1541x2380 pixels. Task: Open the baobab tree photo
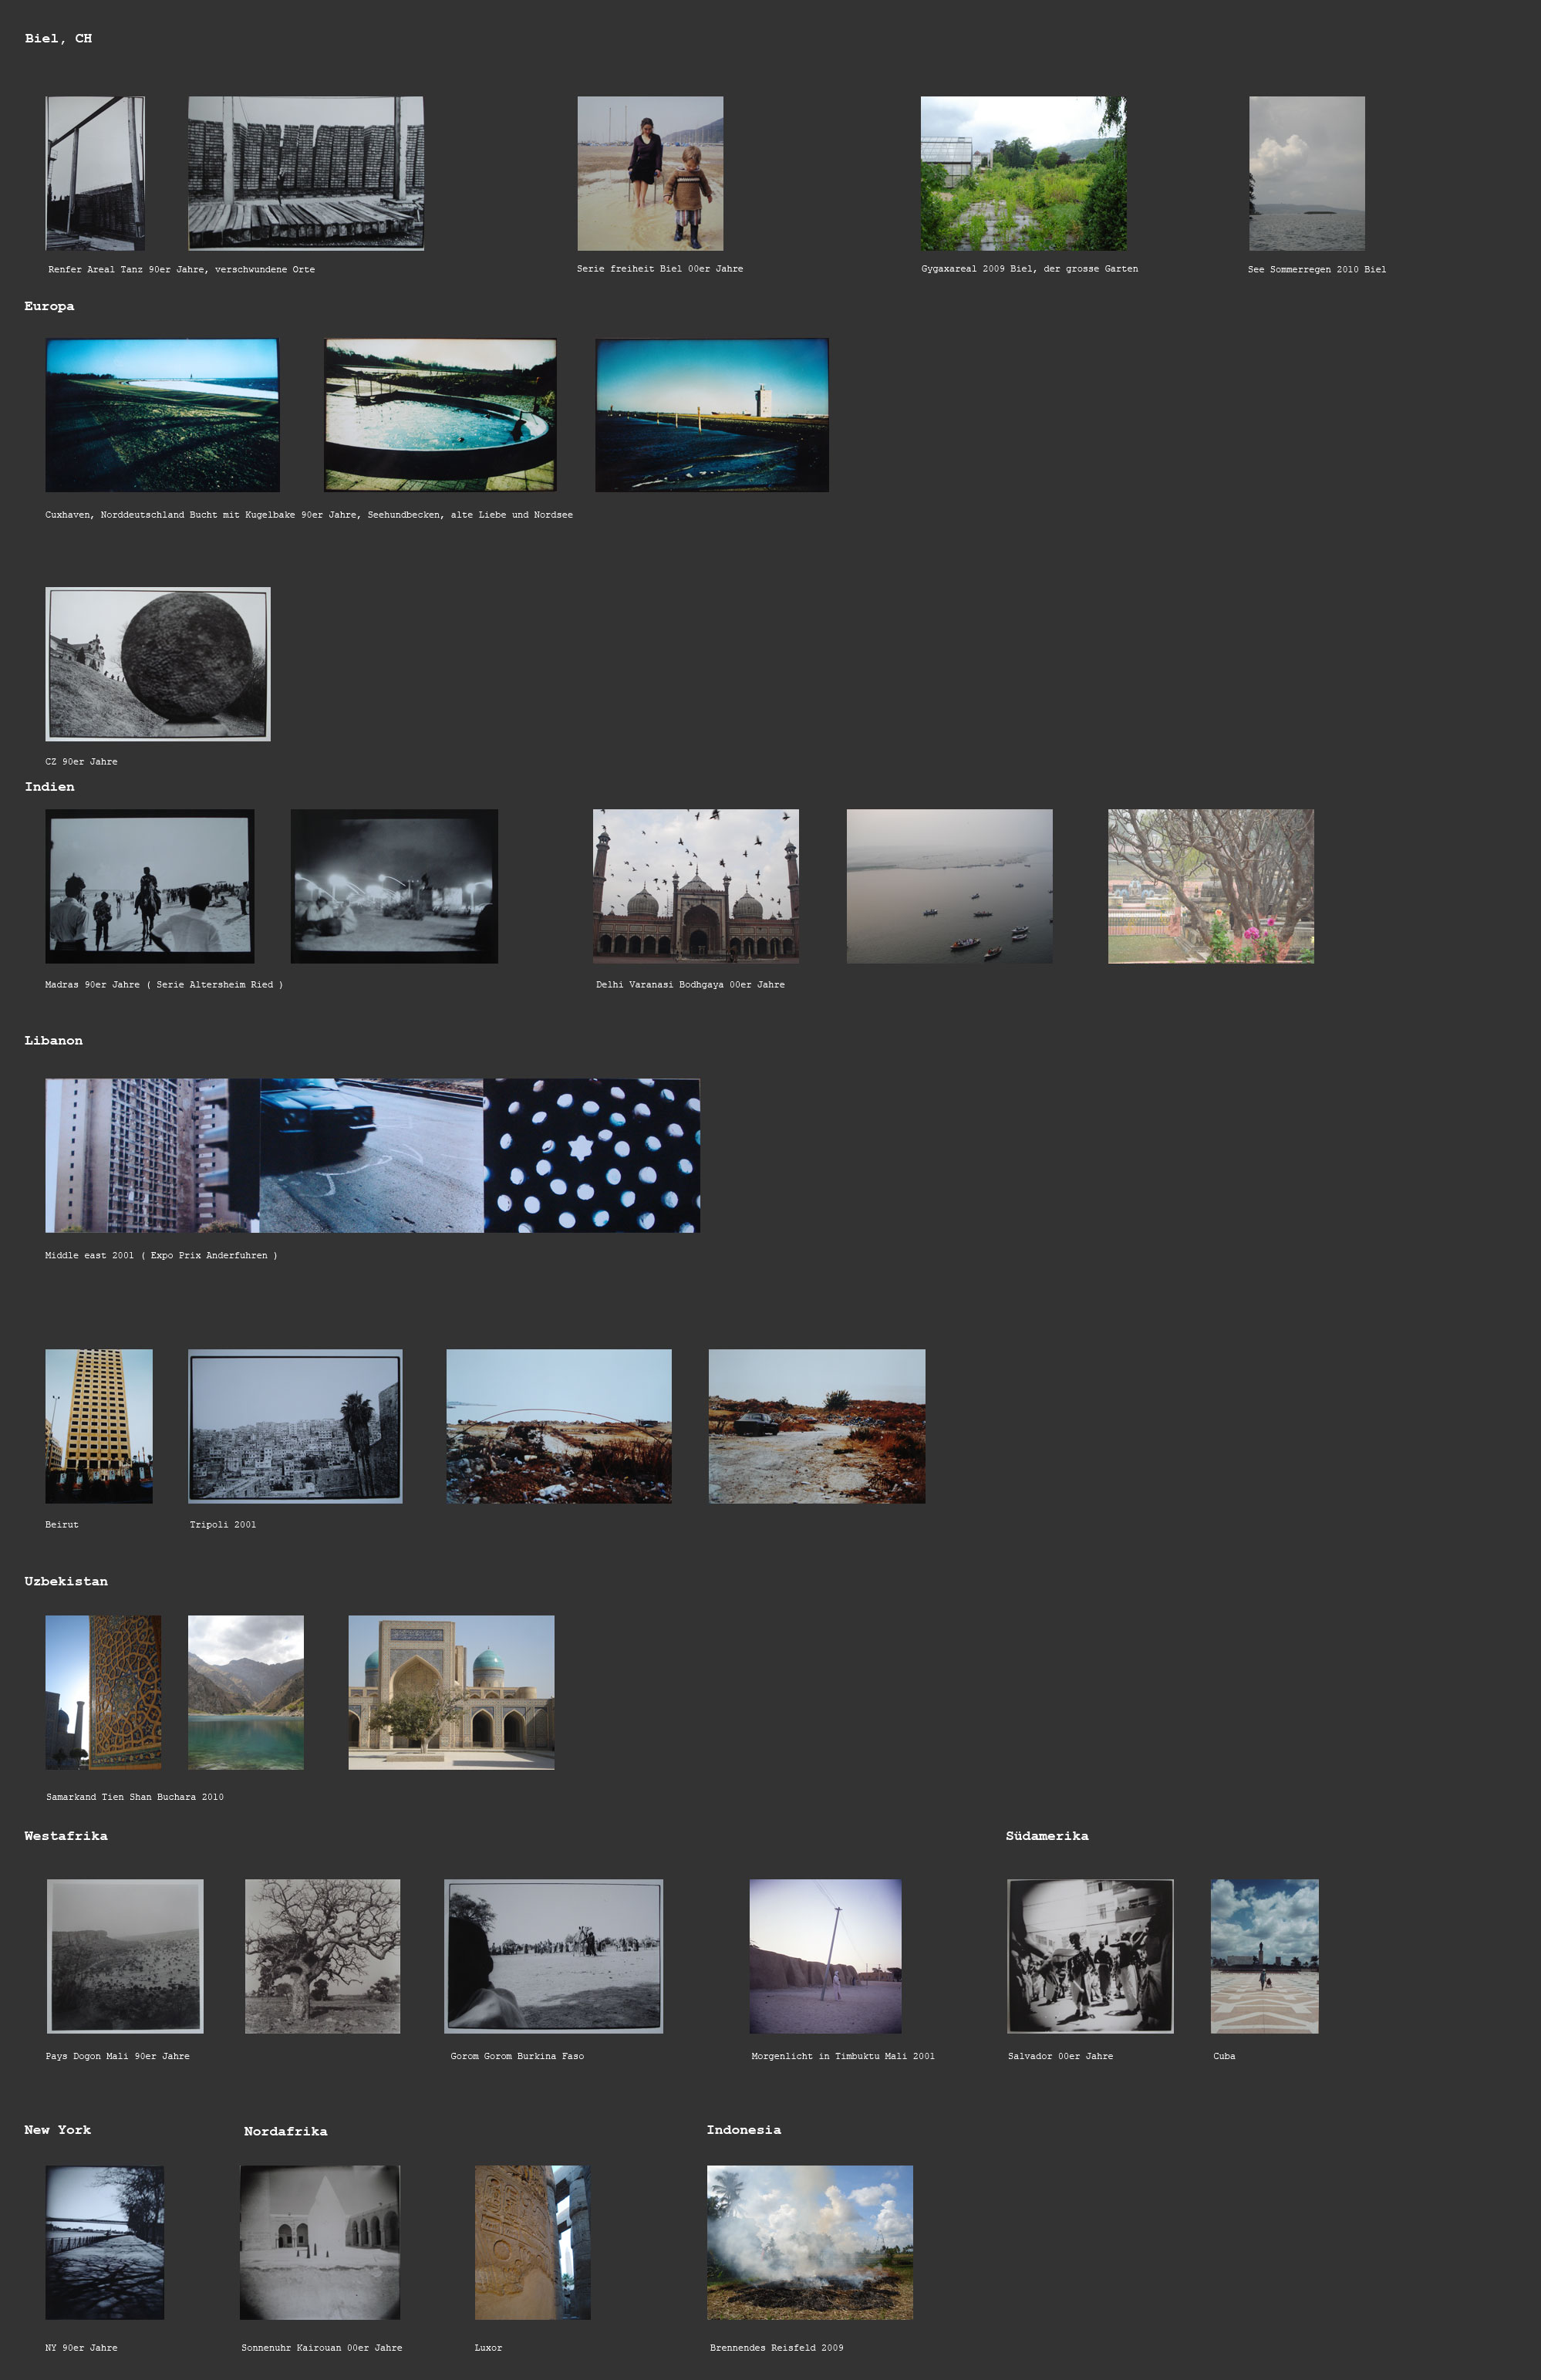tap(322, 1956)
